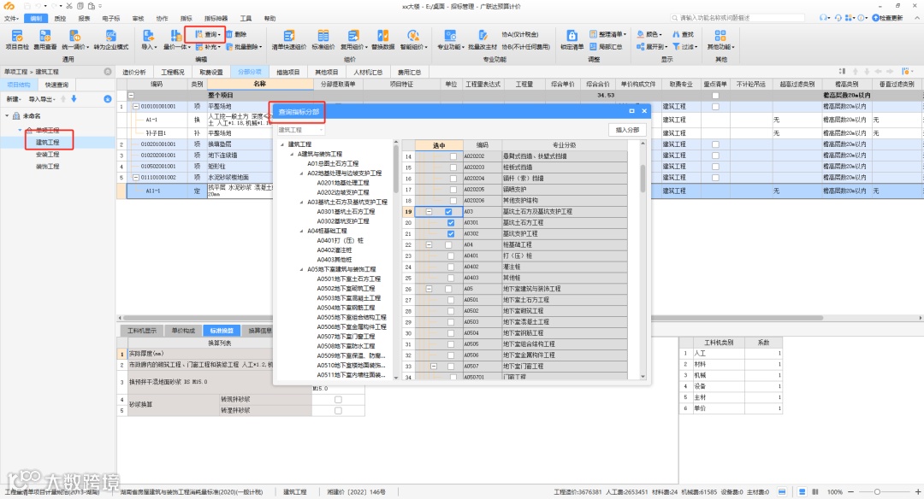This screenshot has width=924, height=499.
Task: Click the move-down arrow icon above the table
Action: pos(866,72)
